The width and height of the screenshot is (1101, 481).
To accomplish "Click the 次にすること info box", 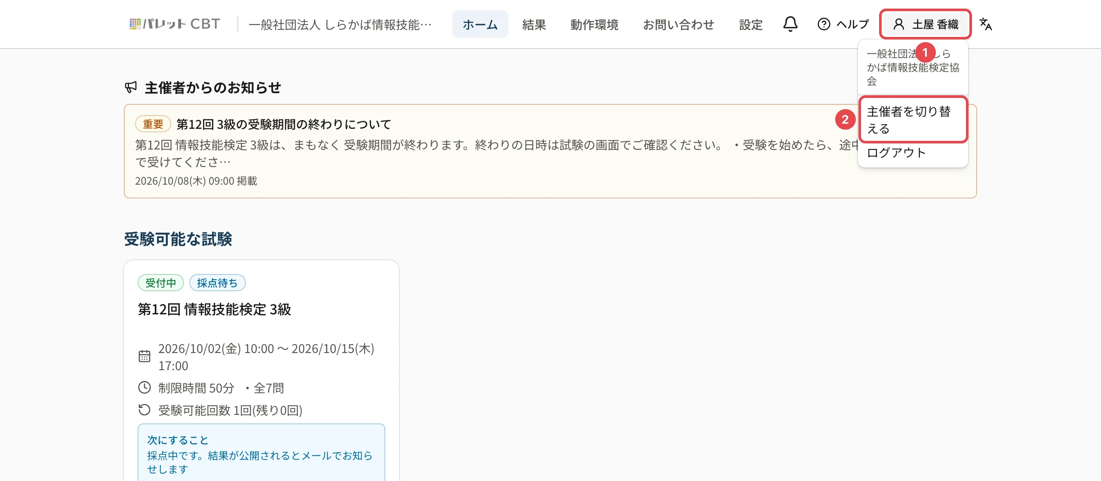I will (261, 453).
